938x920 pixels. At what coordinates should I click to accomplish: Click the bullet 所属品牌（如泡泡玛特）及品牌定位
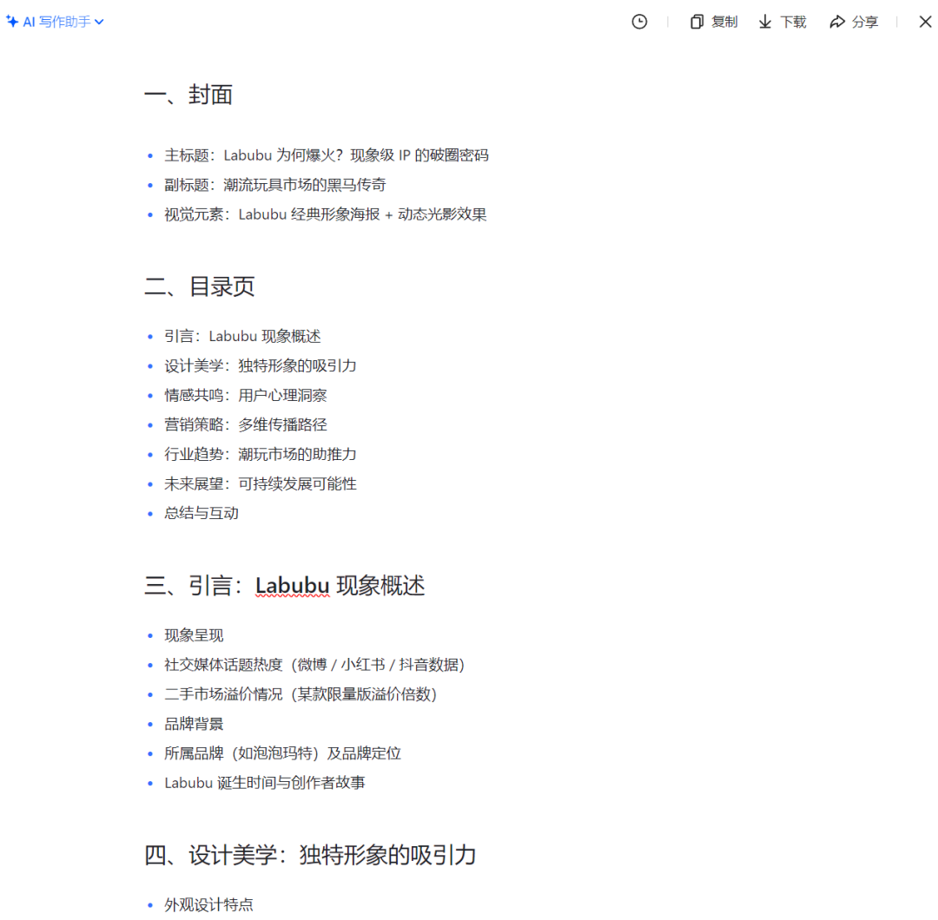click(282, 753)
